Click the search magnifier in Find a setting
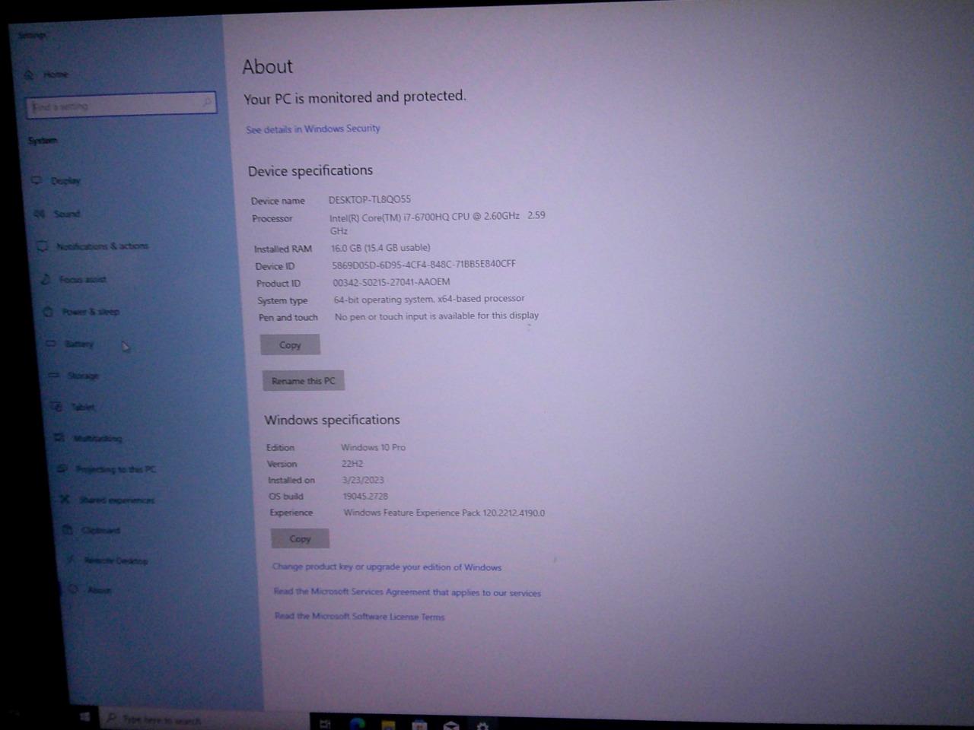Image resolution: width=974 pixels, height=730 pixels. 207,102
